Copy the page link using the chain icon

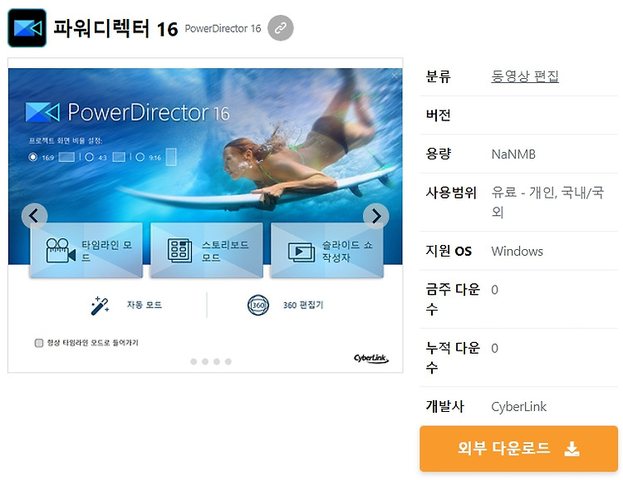[x=281, y=28]
